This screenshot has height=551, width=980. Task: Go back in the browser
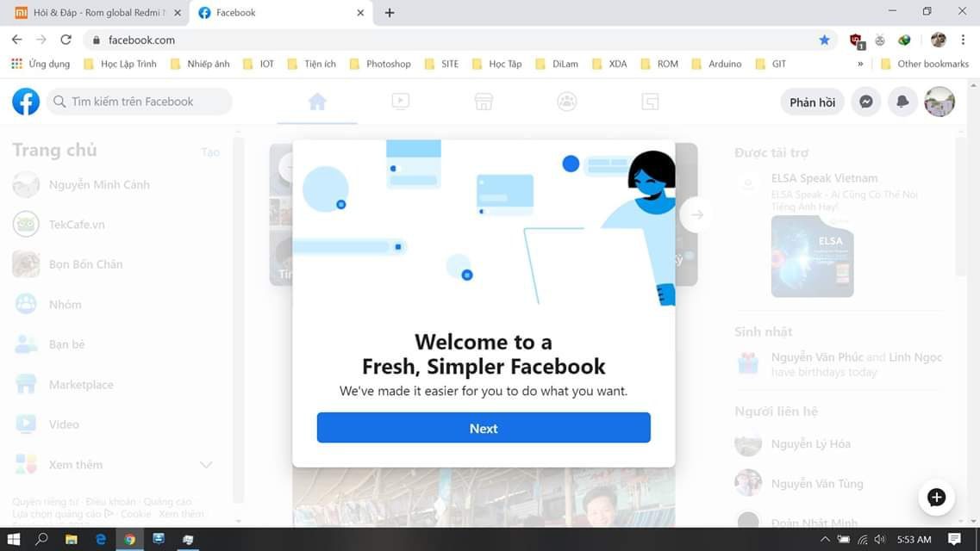point(17,40)
